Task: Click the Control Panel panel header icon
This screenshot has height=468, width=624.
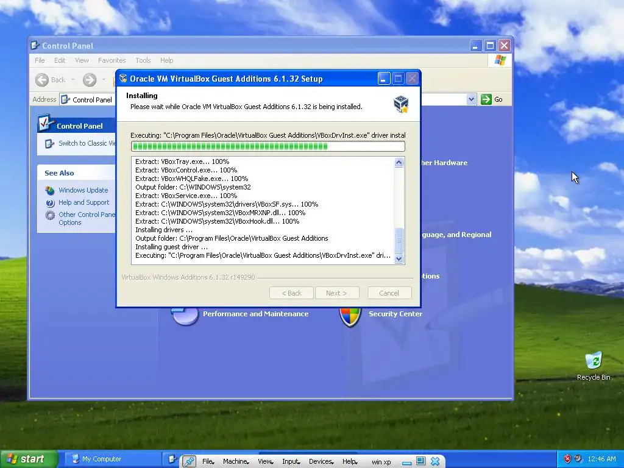Action: tap(46, 122)
